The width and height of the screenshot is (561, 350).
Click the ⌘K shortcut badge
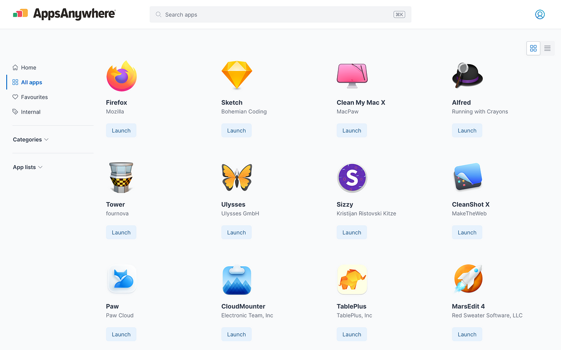(399, 14)
